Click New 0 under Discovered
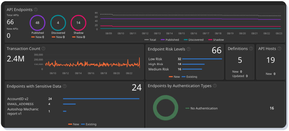Viewport: 289px width, 131px height. click(58, 37)
